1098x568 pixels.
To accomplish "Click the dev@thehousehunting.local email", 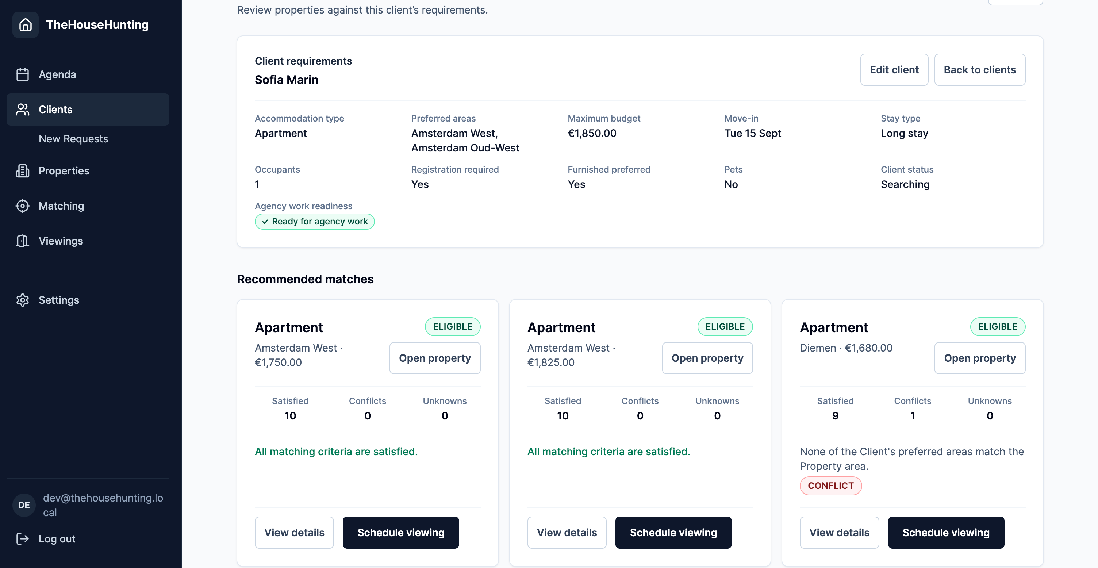I will 103,505.
